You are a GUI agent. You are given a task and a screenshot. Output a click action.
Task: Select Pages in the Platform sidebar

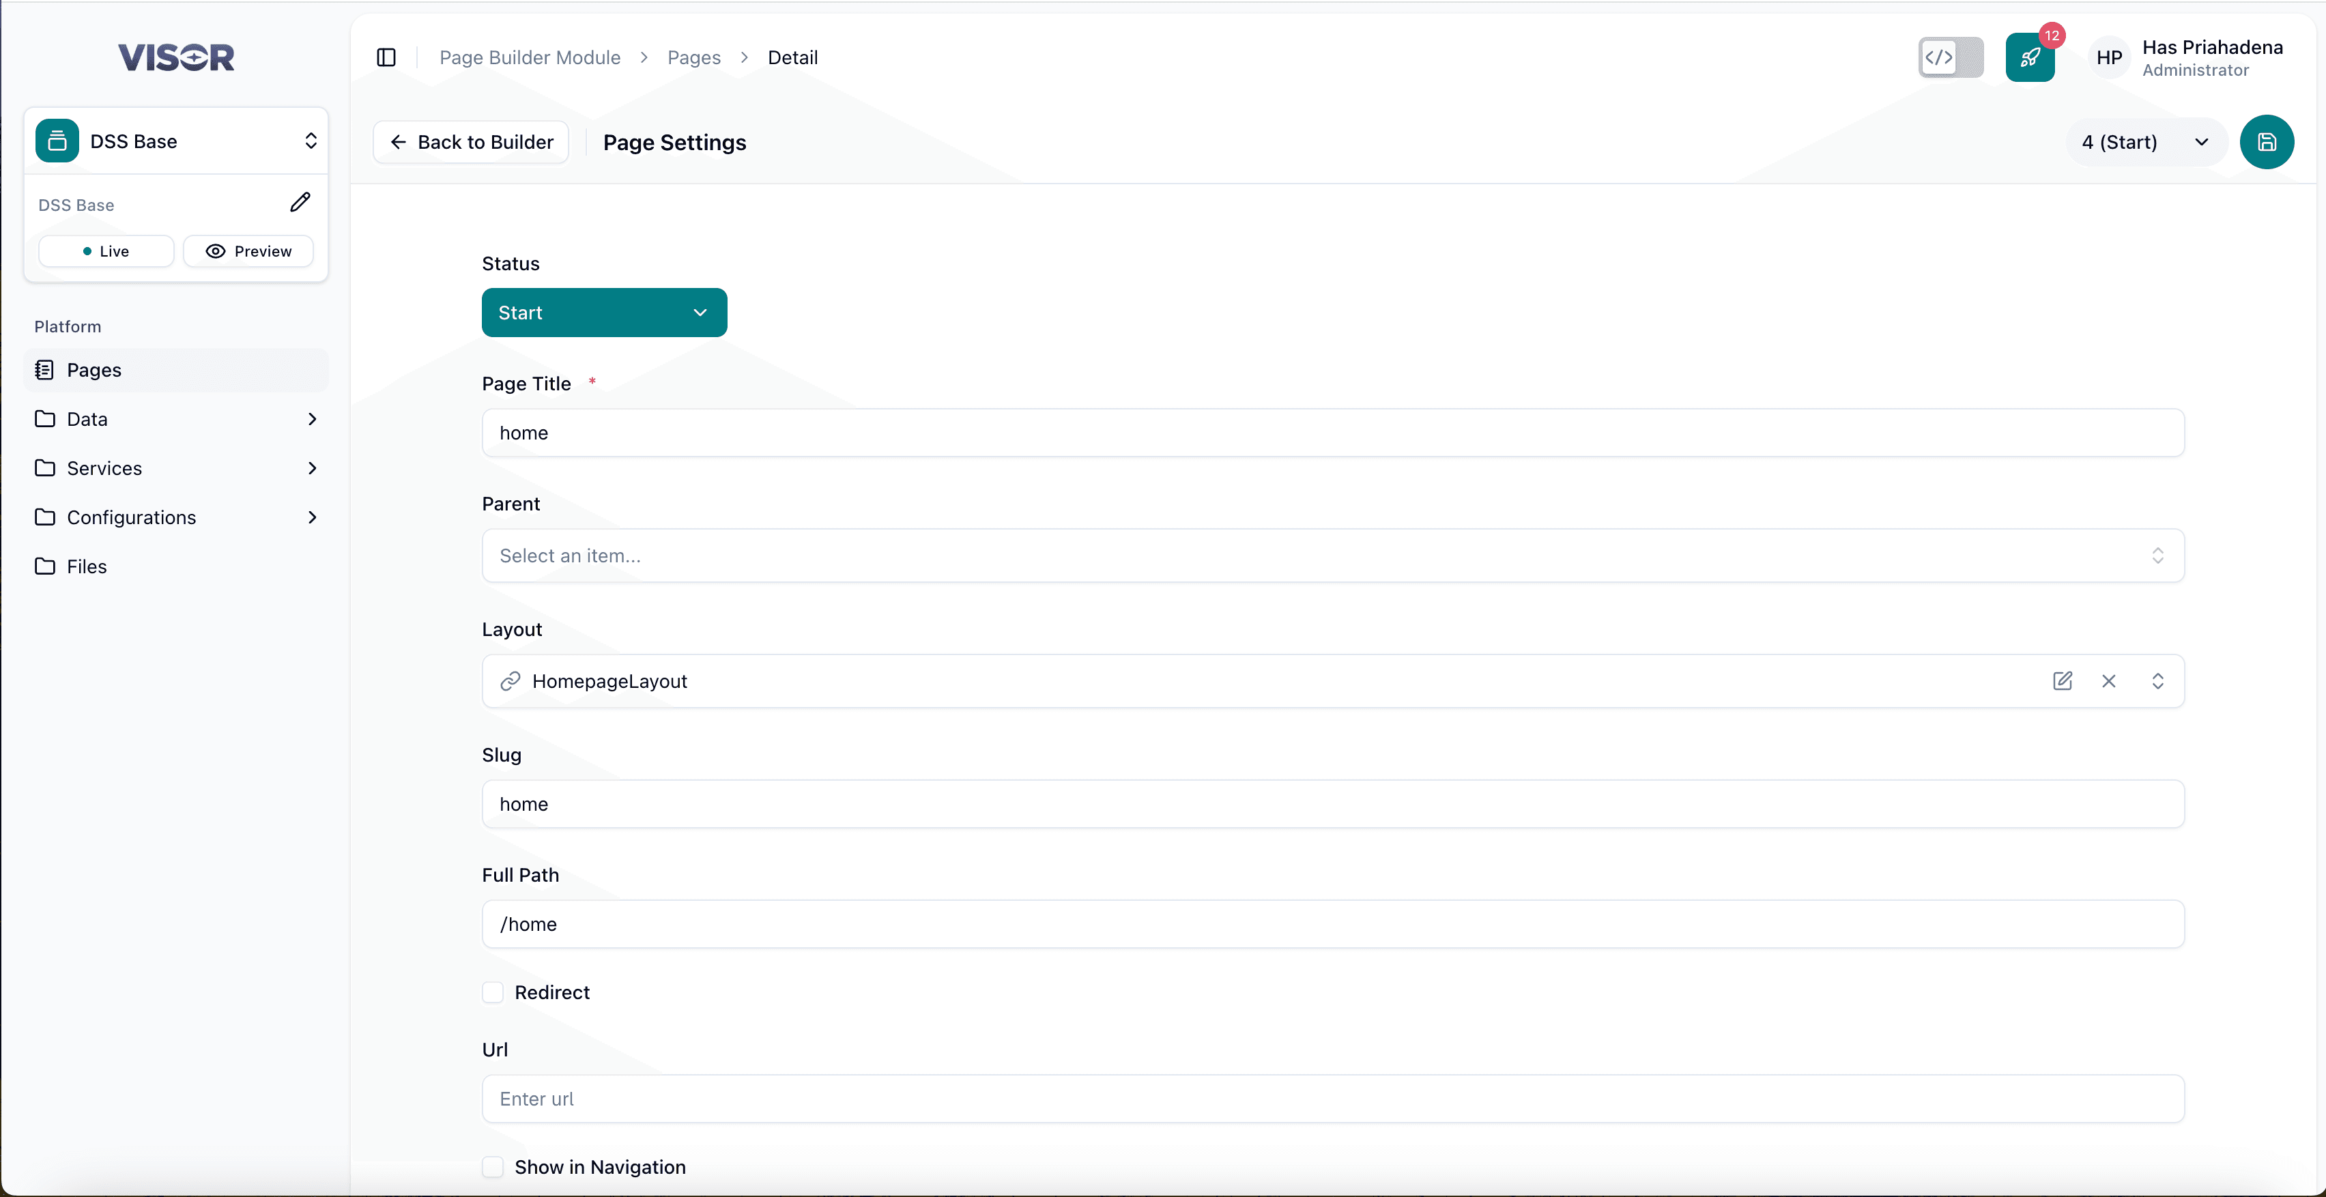tap(94, 369)
